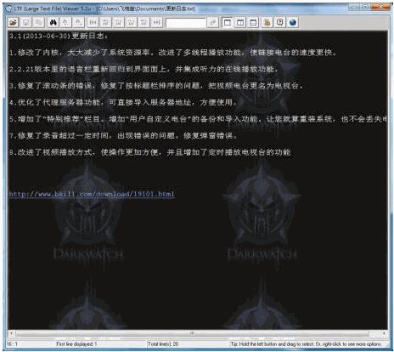Click the line beginning with 3.修复了滚动条
Screen dimensions: 394x352
(156, 86)
